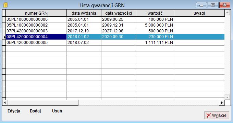Click expiry date 2027.12.08
This screenshot has width=233, height=123.
click(113, 31)
